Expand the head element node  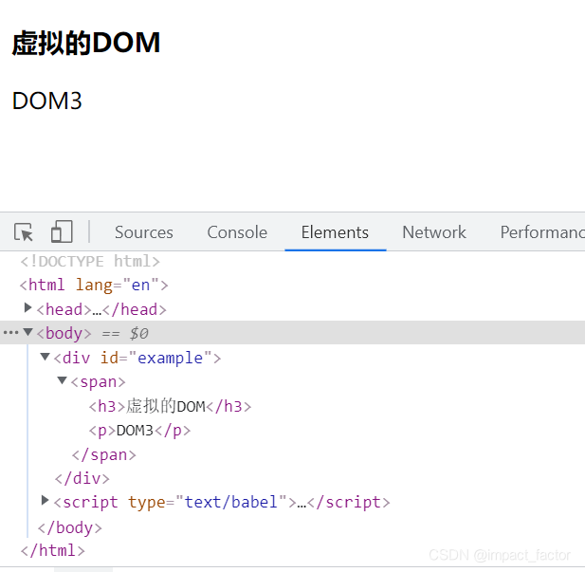27,308
